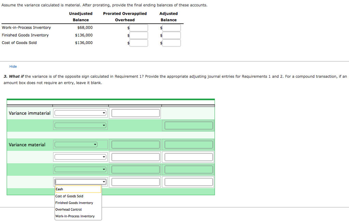Click the Finished Goods Inventory row label
The image size is (349, 224).
(x=25, y=35)
